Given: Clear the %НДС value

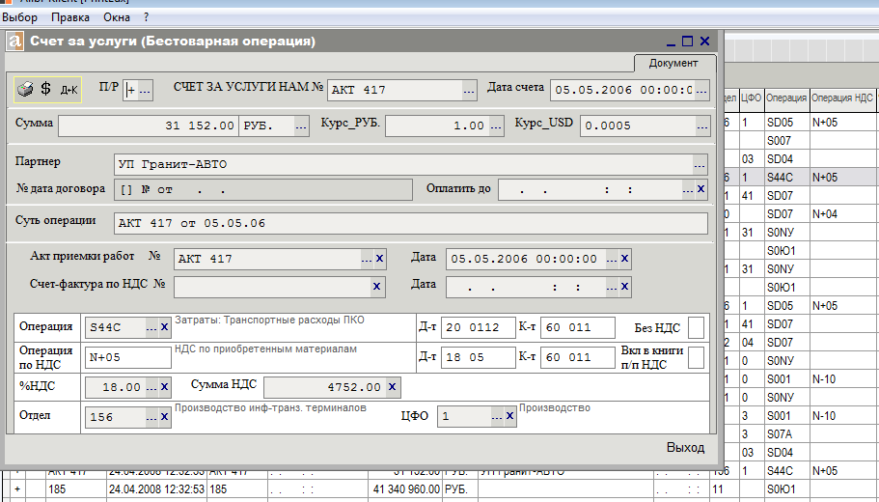Looking at the screenshot, I should [x=164, y=387].
